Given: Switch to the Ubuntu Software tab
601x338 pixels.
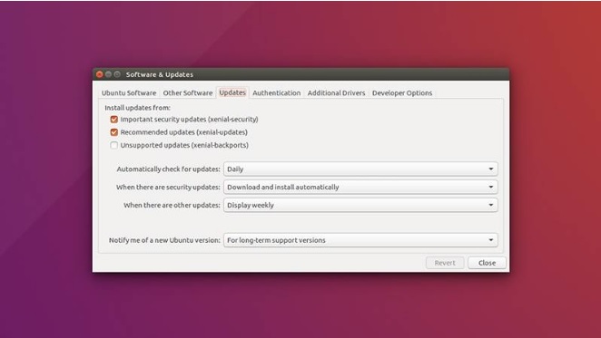Looking at the screenshot, I should click(x=129, y=93).
